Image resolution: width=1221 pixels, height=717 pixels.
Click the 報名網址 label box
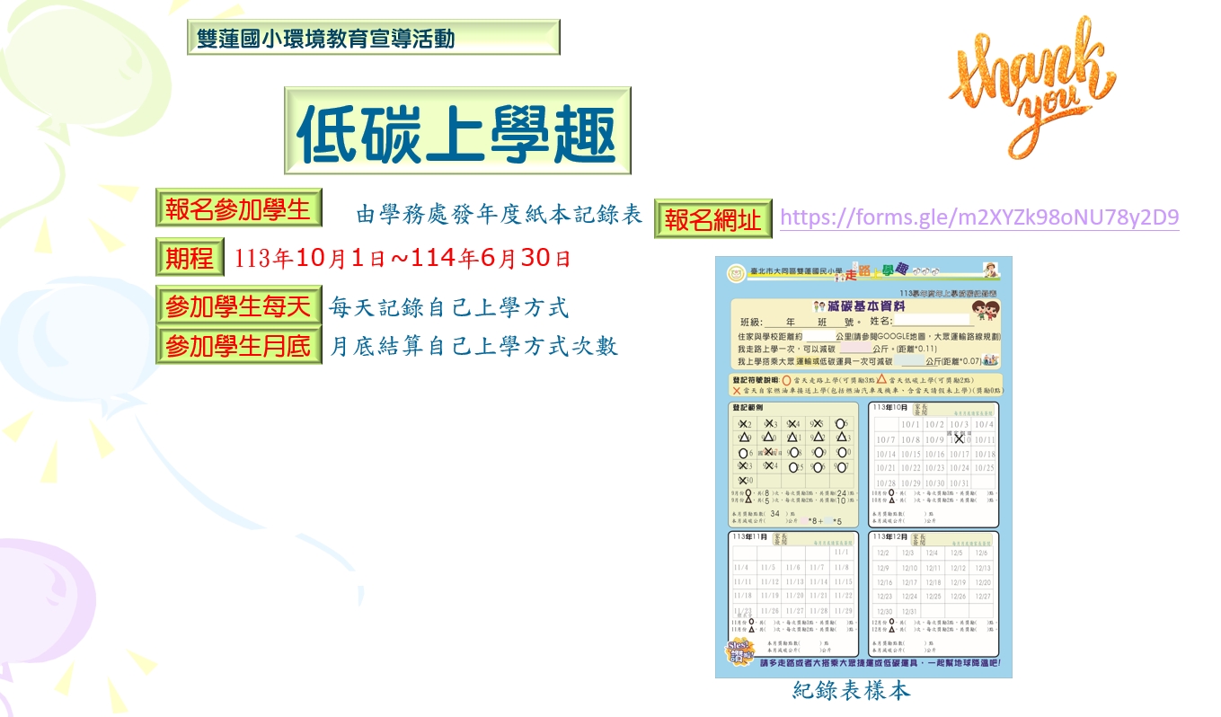pyautogui.click(x=713, y=219)
